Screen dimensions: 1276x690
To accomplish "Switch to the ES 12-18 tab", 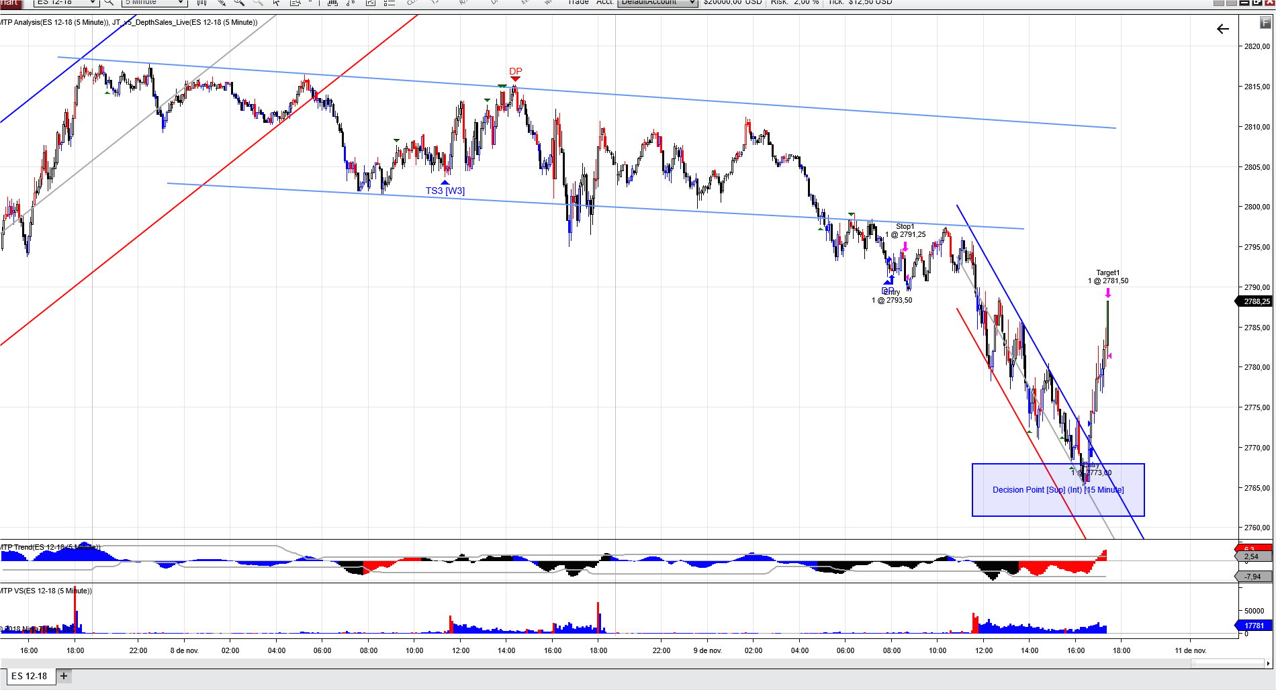I will tap(30, 676).
